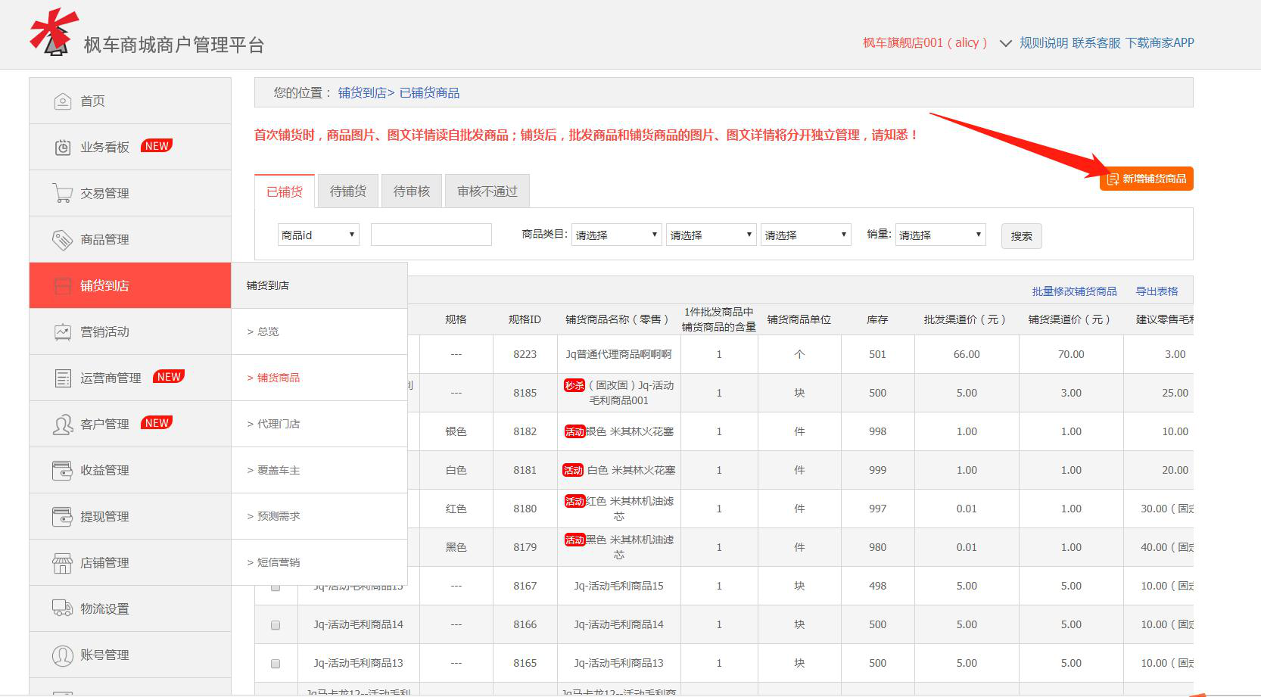Open first 商品类目 category dropdown
Screen dimensions: 1261x697
pyautogui.click(x=616, y=235)
